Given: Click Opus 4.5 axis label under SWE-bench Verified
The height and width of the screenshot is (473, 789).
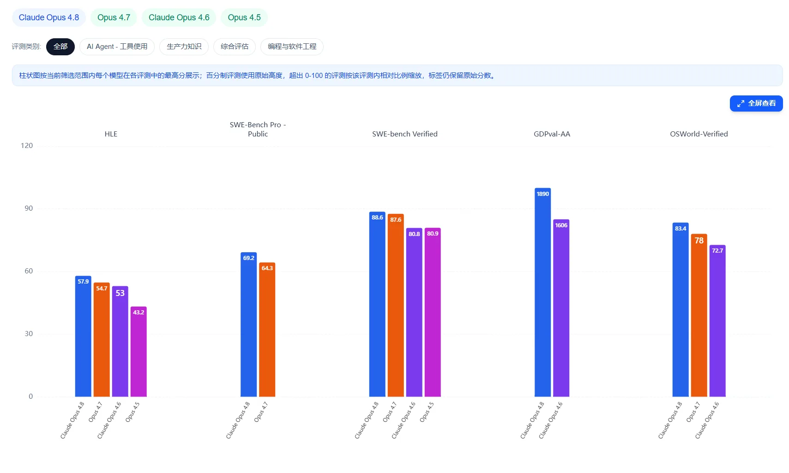Looking at the screenshot, I should pyautogui.click(x=427, y=412).
